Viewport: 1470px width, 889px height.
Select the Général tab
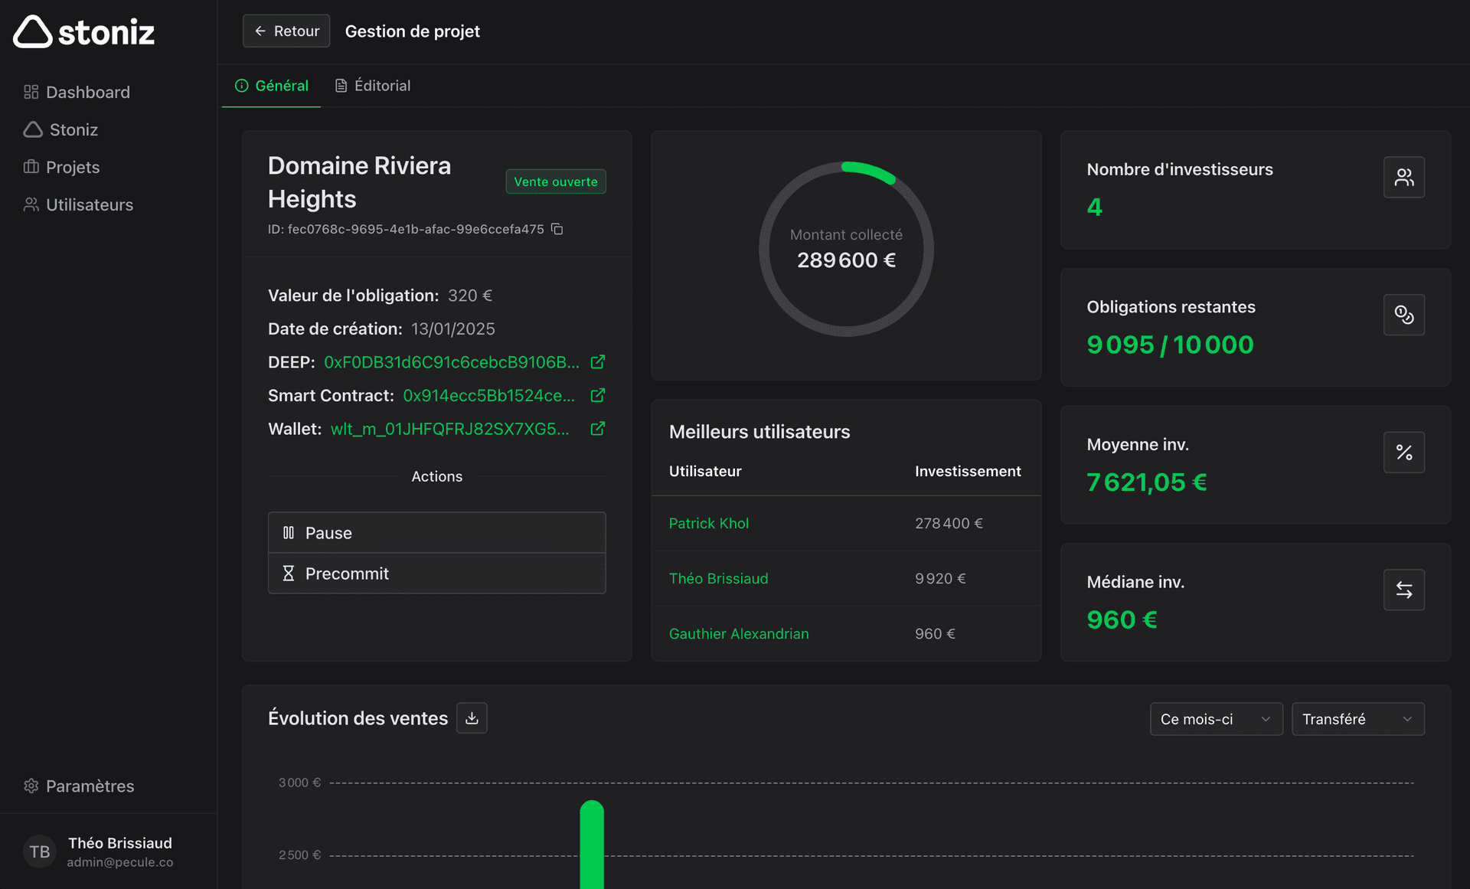272,86
